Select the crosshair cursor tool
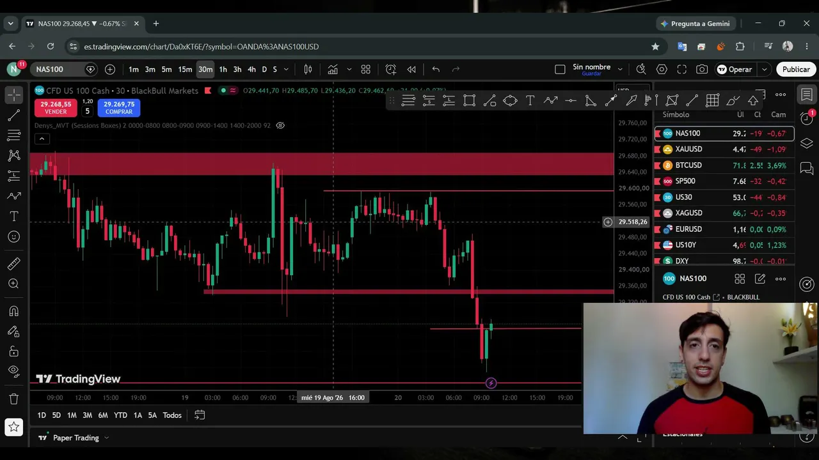 coord(14,95)
